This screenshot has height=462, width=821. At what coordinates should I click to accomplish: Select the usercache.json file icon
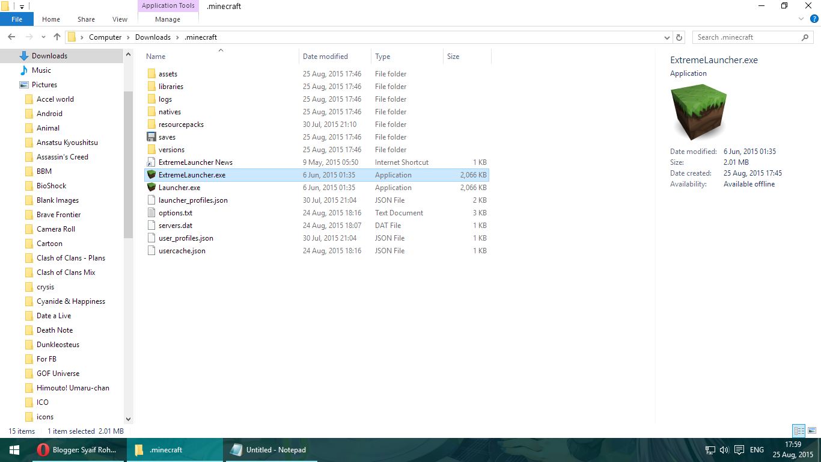click(151, 251)
